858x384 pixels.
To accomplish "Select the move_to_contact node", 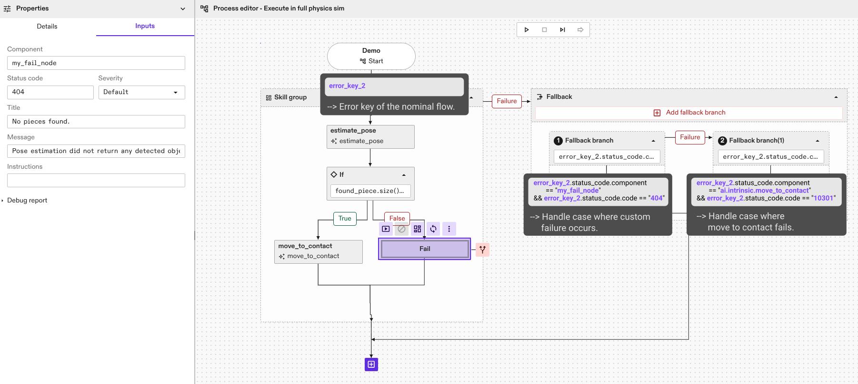I will 318,251.
